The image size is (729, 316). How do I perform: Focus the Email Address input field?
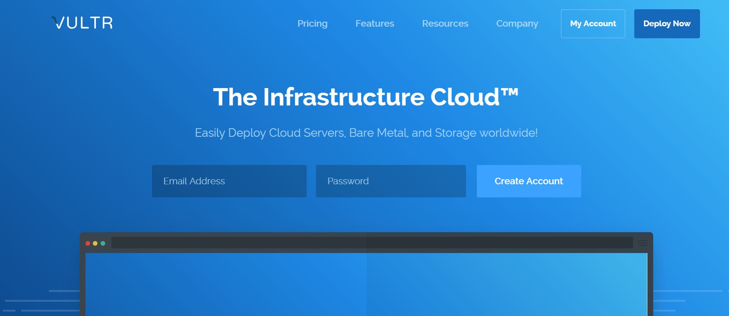pyautogui.click(x=229, y=181)
